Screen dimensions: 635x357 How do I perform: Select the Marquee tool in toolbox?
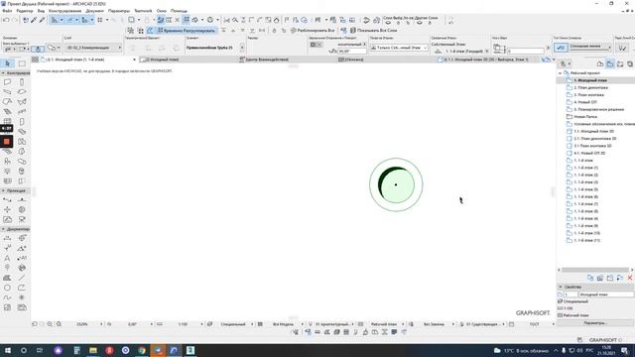pos(22,63)
